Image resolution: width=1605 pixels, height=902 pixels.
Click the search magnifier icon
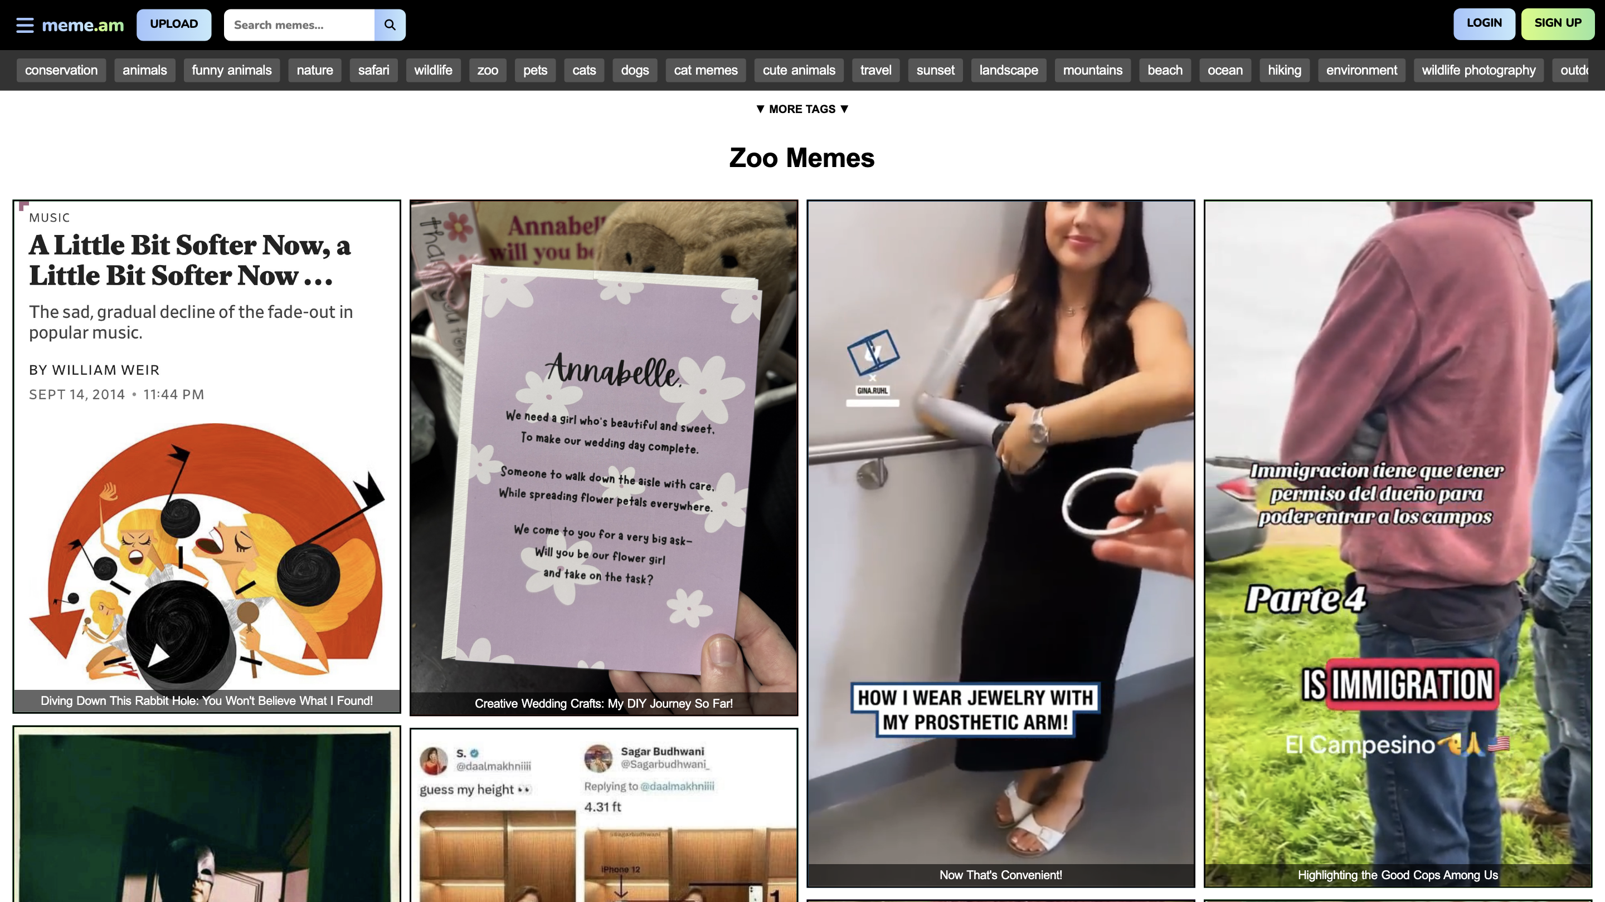pos(390,25)
